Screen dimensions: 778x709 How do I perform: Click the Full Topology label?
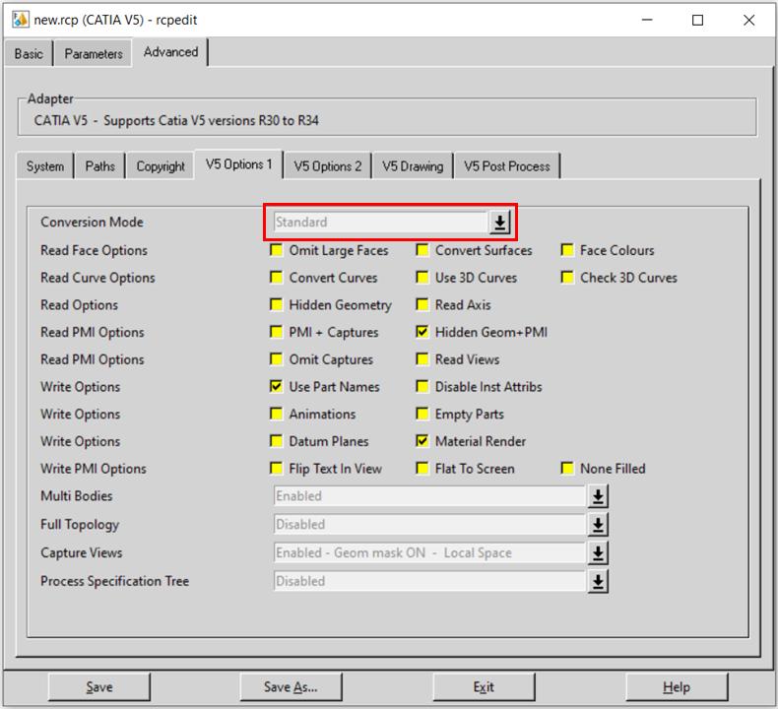pyautogui.click(x=80, y=525)
